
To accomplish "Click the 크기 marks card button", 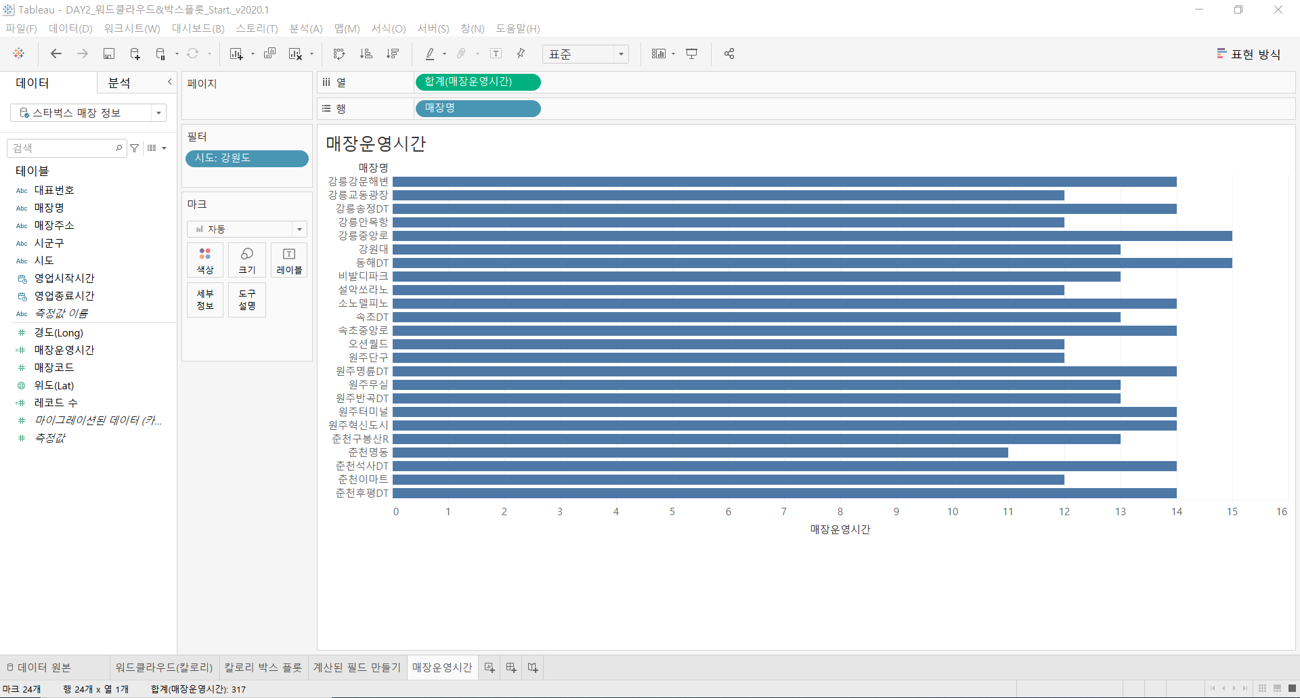I will pyautogui.click(x=247, y=260).
